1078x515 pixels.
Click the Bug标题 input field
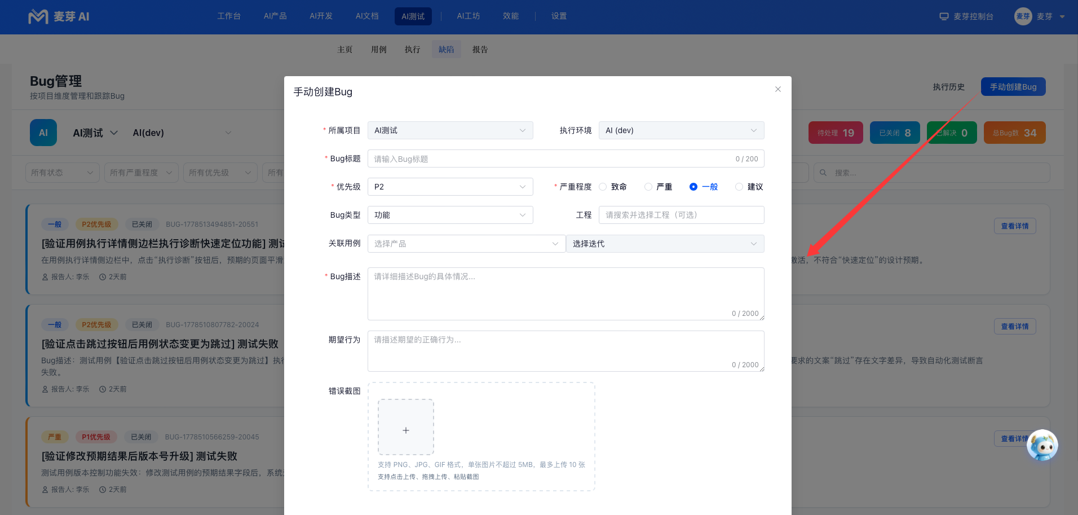[566, 159]
